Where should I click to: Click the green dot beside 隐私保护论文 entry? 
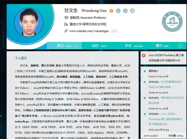pos(145,98)
